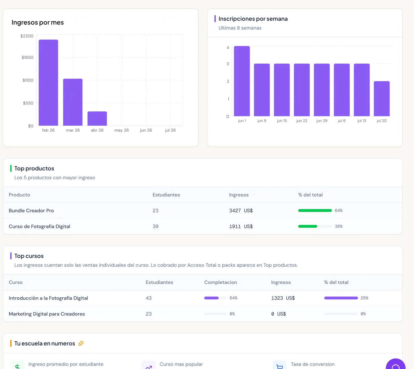Click the Ingresos por mes chart title
The height and width of the screenshot is (369, 414).
coord(38,22)
